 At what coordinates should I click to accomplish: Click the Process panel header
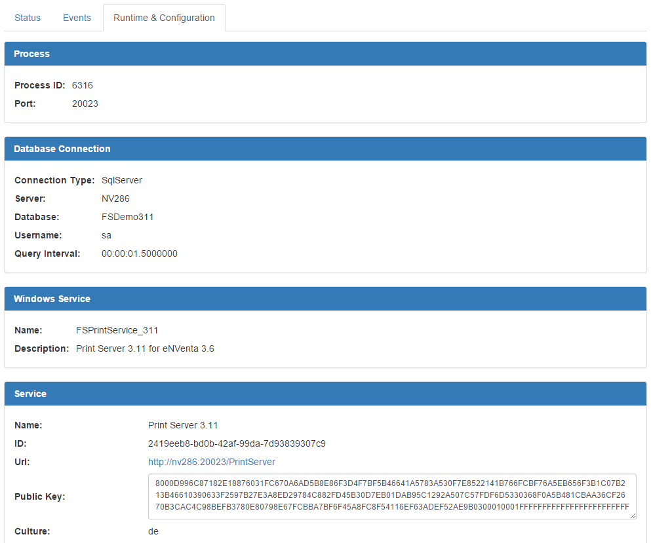[325, 54]
